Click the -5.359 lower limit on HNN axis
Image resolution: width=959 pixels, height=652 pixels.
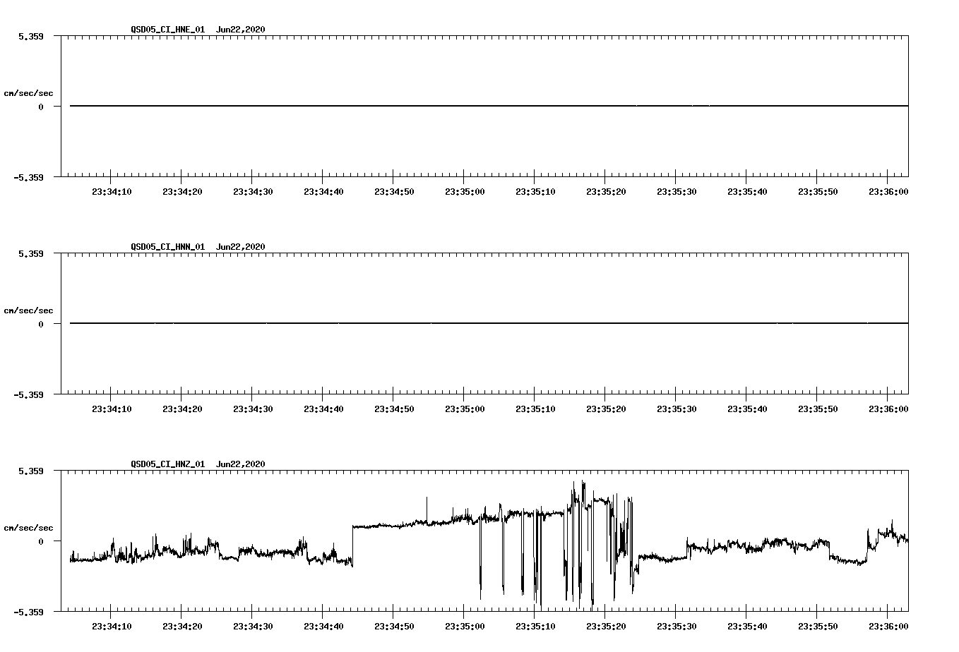(x=29, y=394)
